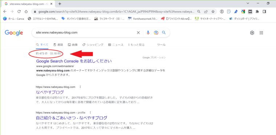Switch to the ショッピング tab
Screen dimensions: 276x135
[93, 45]
